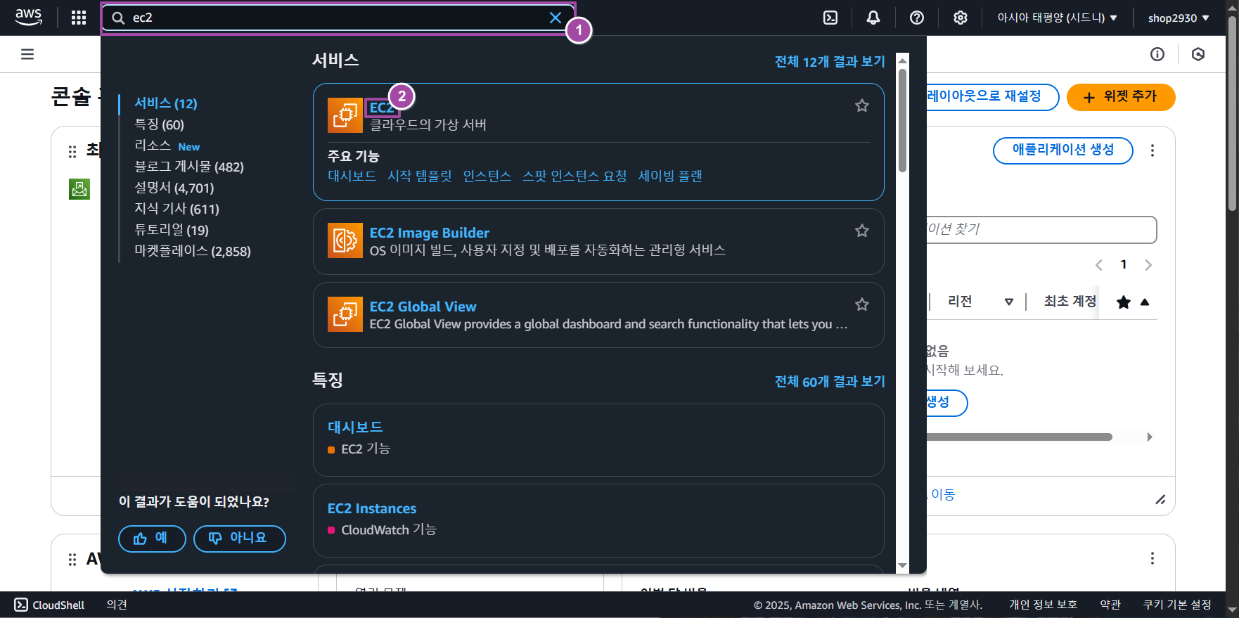Select 특징 (60) filter
Screen dimensions: 1239x618
coord(160,124)
